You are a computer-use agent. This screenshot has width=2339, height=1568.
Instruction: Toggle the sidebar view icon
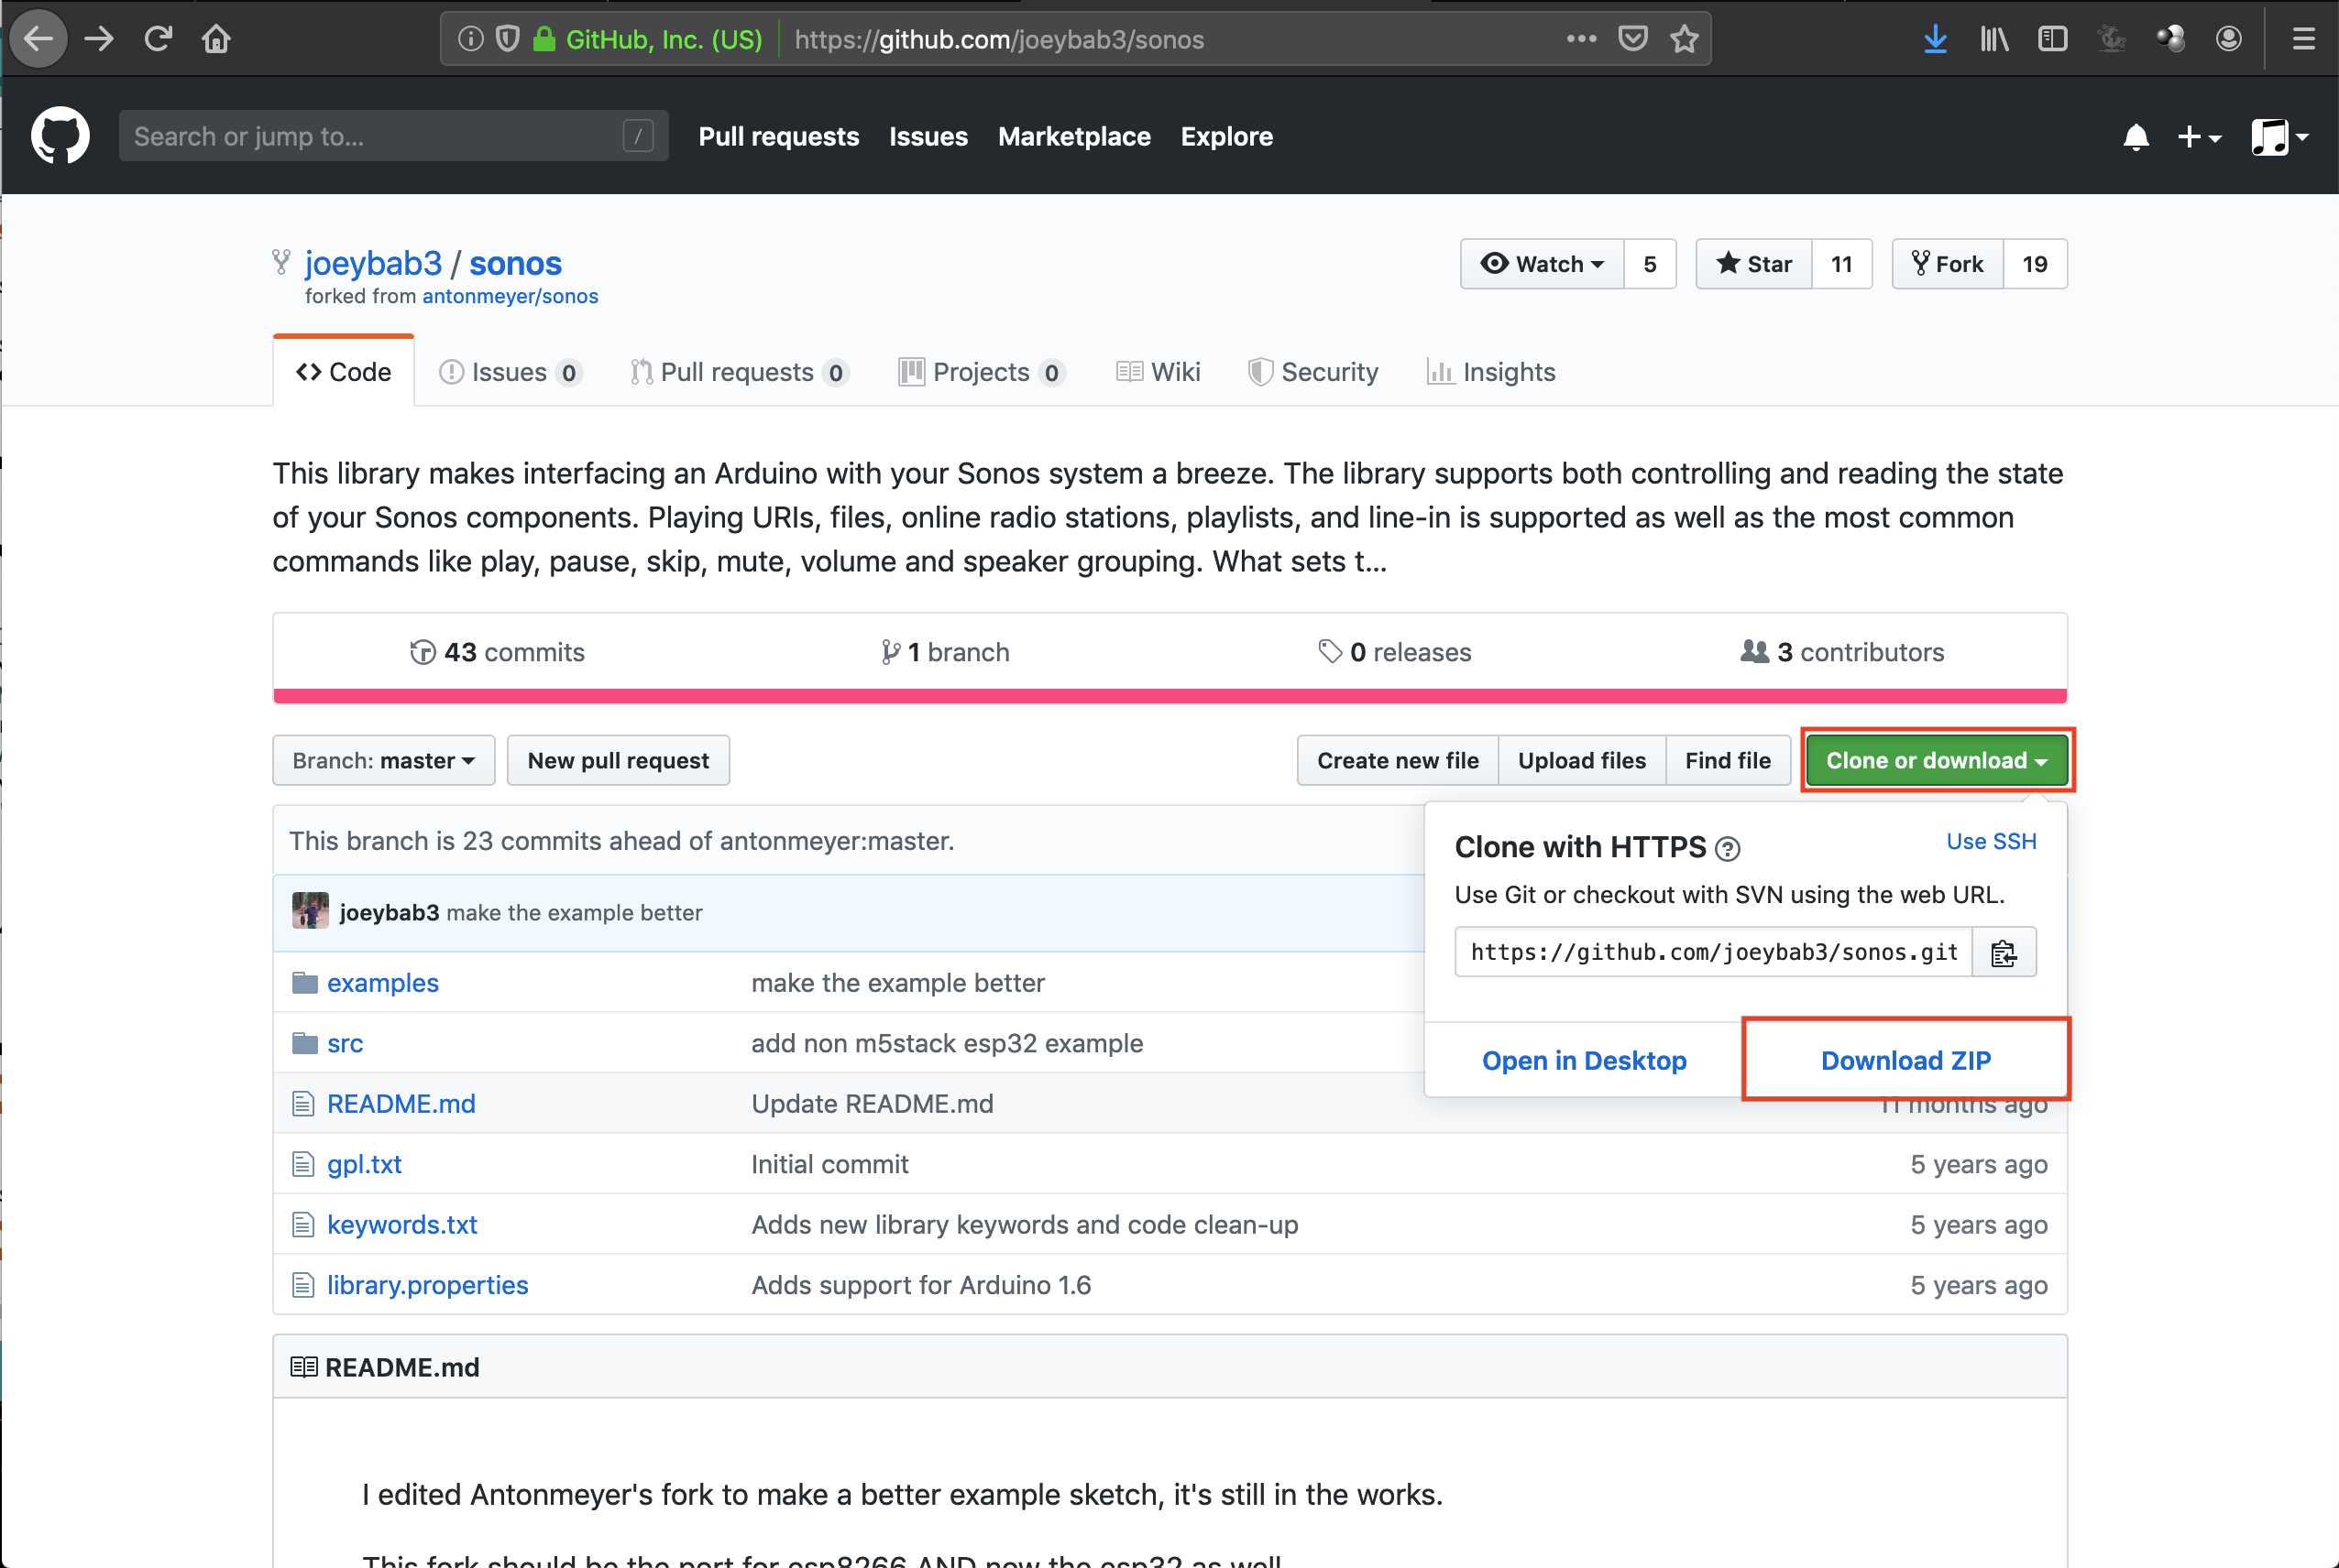(x=2052, y=39)
